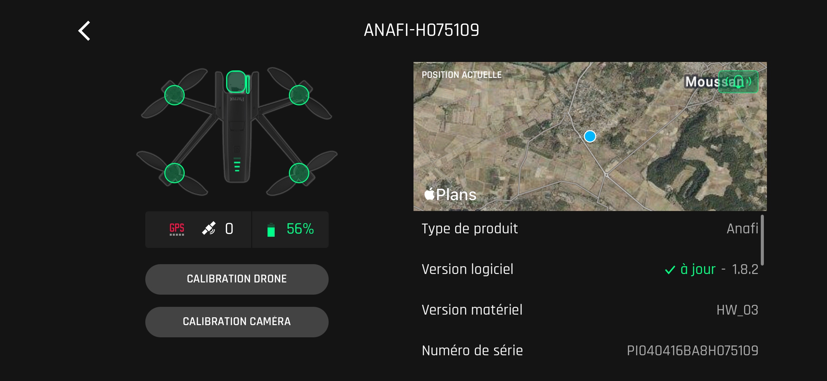Click the info list scrollbar
This screenshot has height=381, width=827.
pyautogui.click(x=762, y=240)
